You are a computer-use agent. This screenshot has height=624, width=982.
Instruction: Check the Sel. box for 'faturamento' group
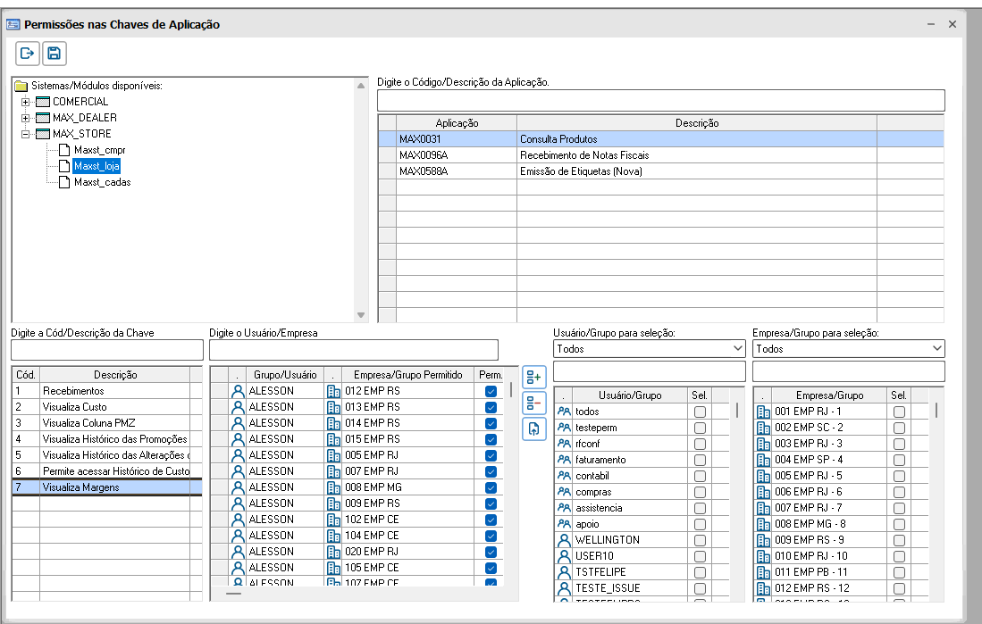[700, 460]
